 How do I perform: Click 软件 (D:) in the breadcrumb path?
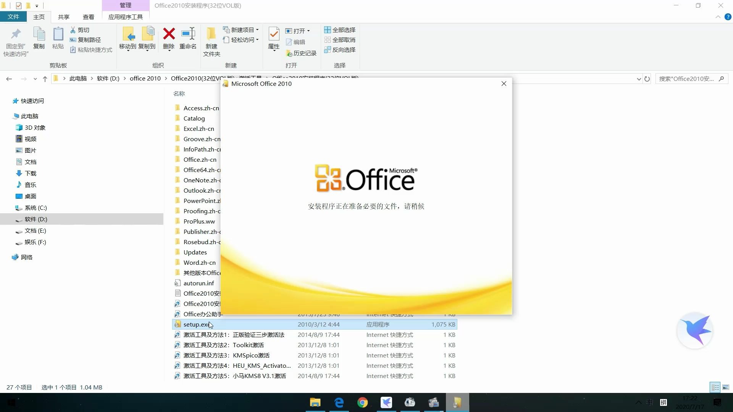click(108, 78)
